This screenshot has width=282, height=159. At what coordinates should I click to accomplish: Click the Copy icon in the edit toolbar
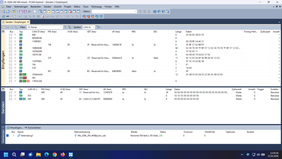pyautogui.click(x=30, y=16)
